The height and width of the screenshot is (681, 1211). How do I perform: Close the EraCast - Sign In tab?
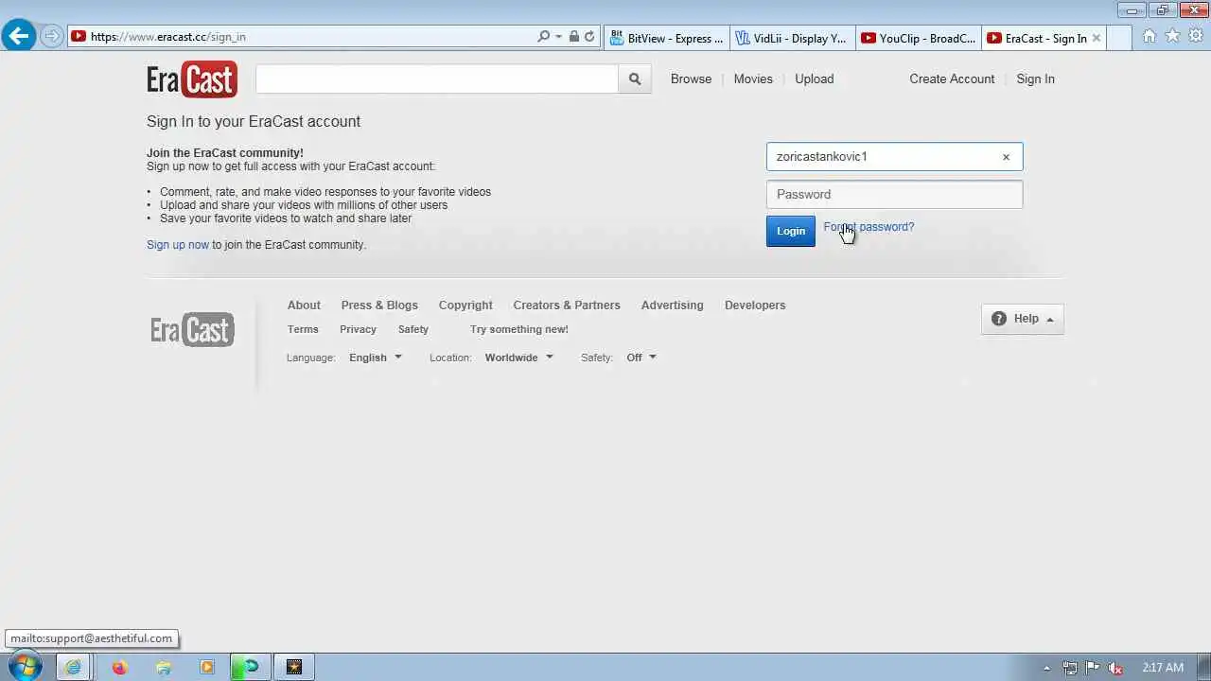pos(1097,38)
